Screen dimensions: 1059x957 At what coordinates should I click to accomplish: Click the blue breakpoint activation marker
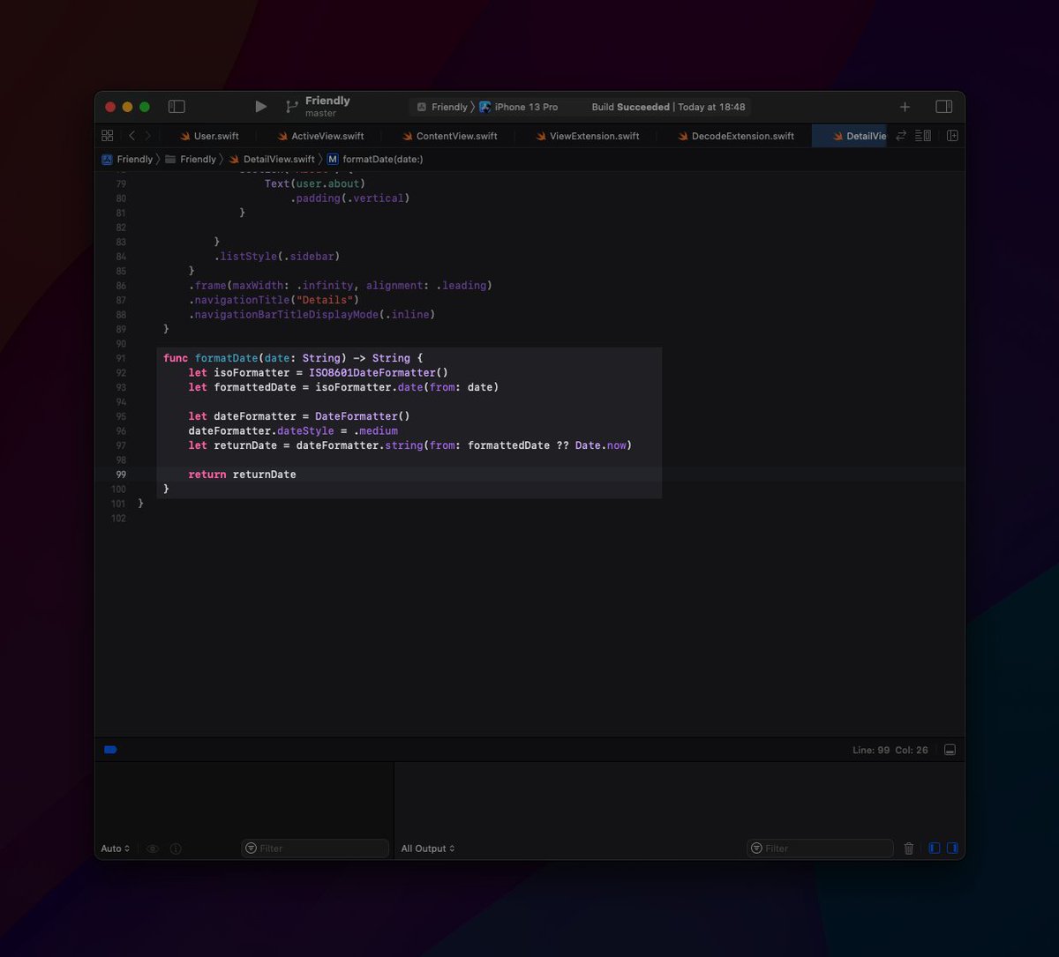coord(110,750)
